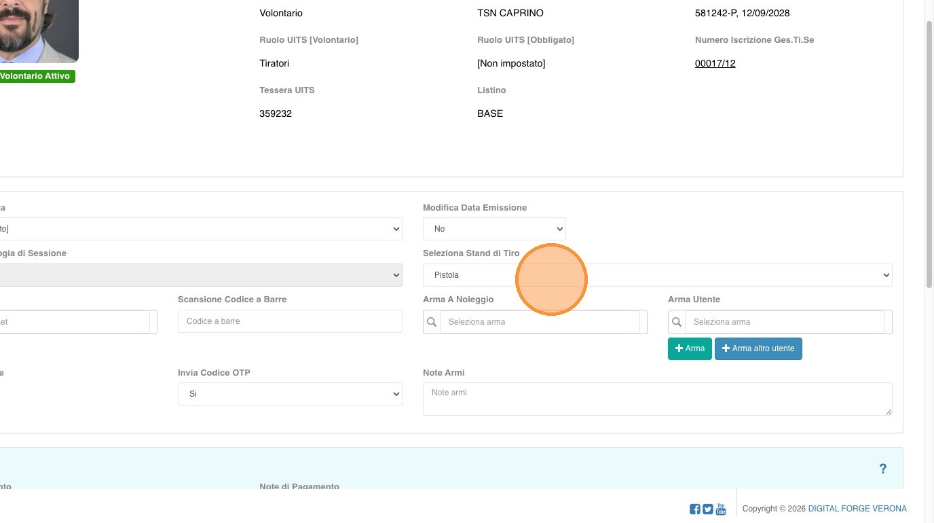The height and width of the screenshot is (523, 934).
Task: Open the 00017/12 registration number link
Action: pyautogui.click(x=715, y=63)
